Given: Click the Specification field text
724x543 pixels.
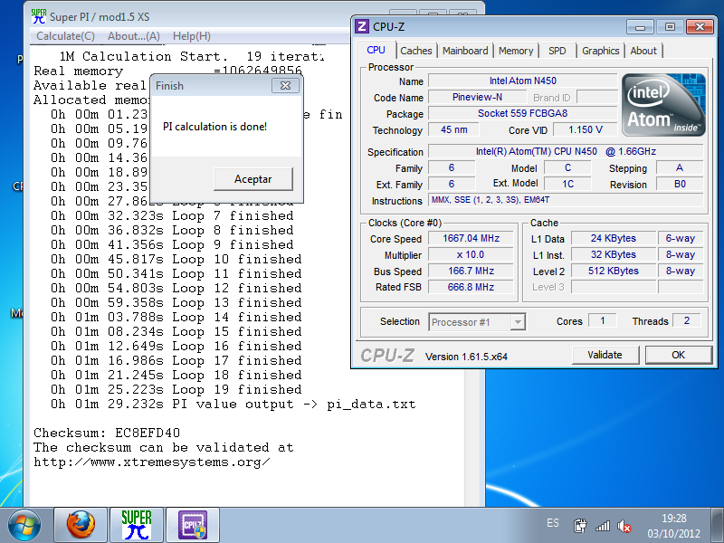Looking at the screenshot, I should (566, 151).
